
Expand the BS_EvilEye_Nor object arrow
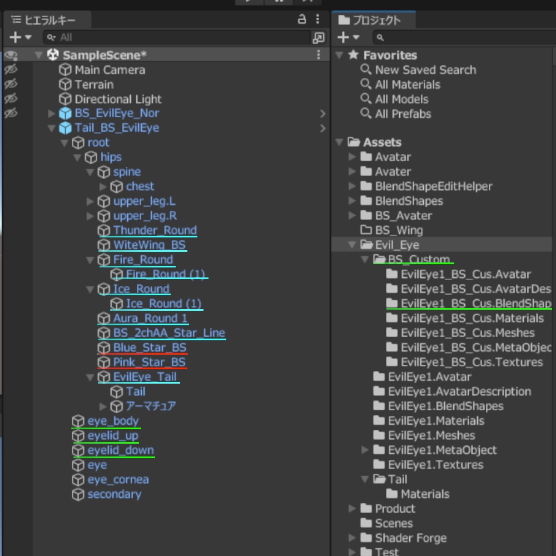pyautogui.click(x=52, y=113)
